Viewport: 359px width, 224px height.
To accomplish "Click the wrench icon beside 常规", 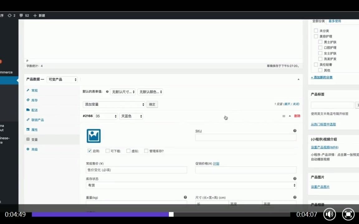I will click(x=28, y=90).
